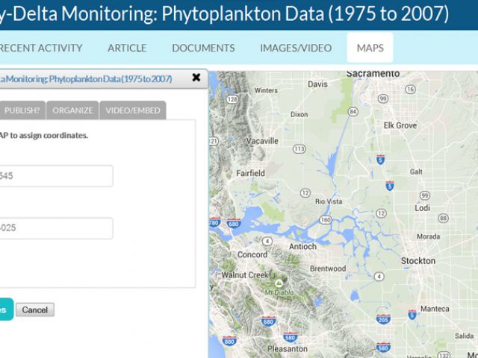Select the PUBLISH? tab in dialog
Screen dimensions: 478x358
point(22,110)
